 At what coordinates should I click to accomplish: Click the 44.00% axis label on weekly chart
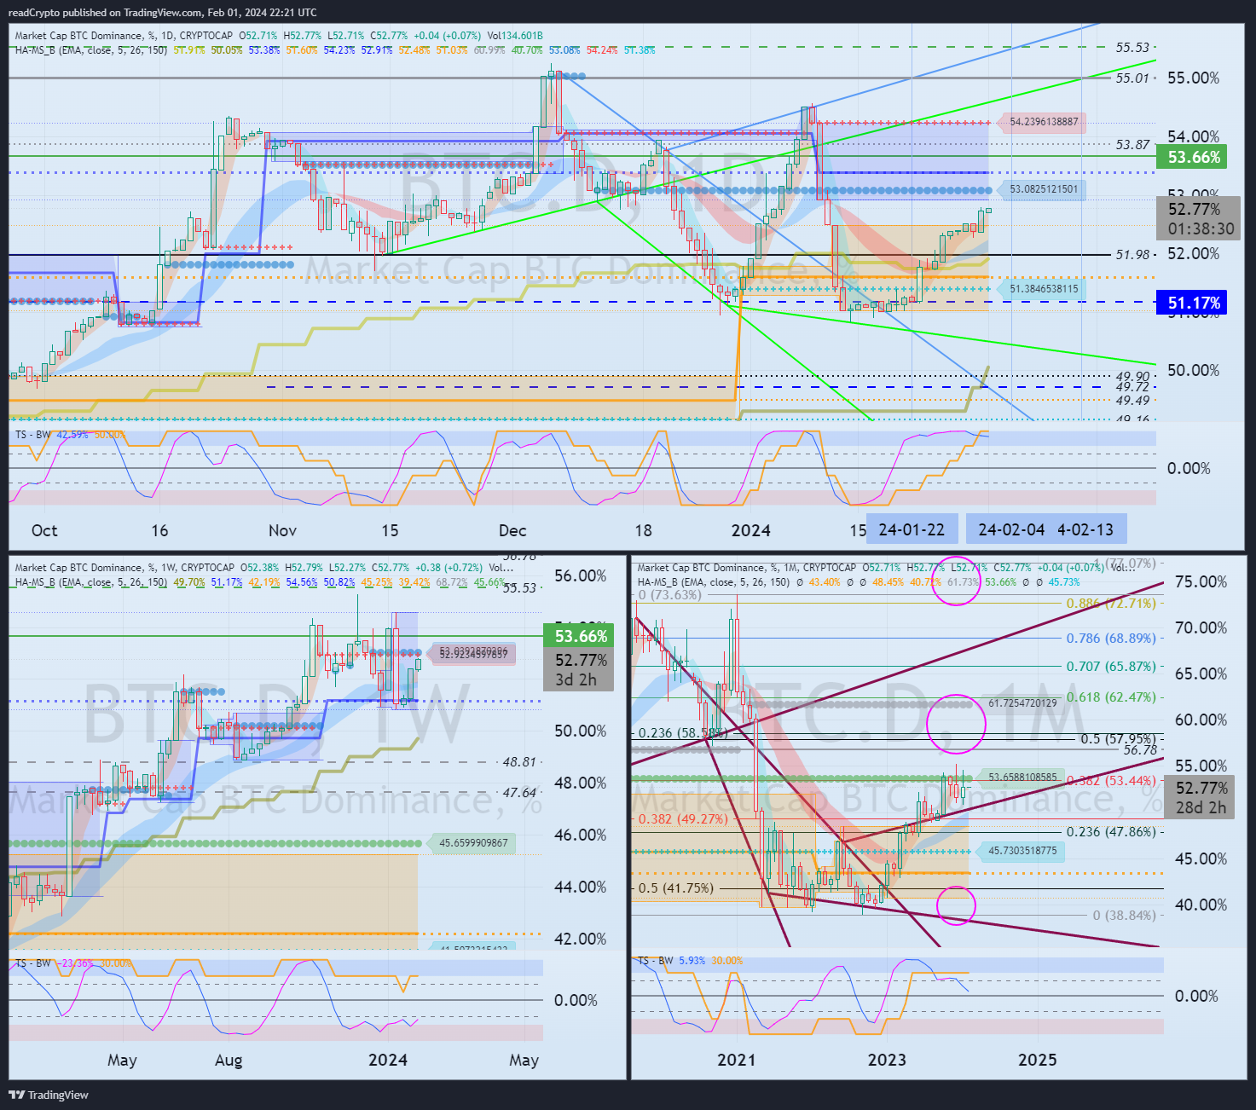tap(580, 887)
